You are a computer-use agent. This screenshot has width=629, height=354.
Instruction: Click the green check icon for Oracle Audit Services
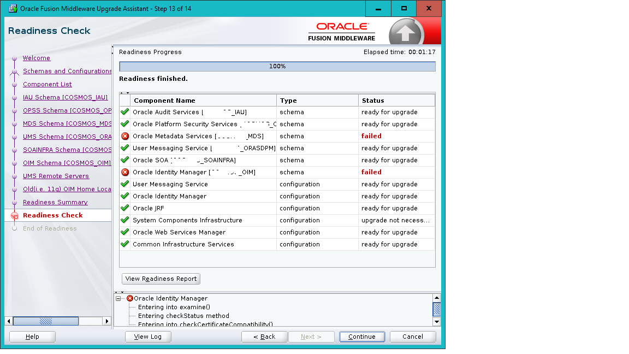pos(124,112)
